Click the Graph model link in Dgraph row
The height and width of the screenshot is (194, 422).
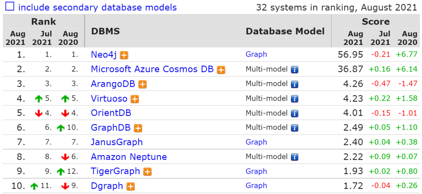click(256, 186)
